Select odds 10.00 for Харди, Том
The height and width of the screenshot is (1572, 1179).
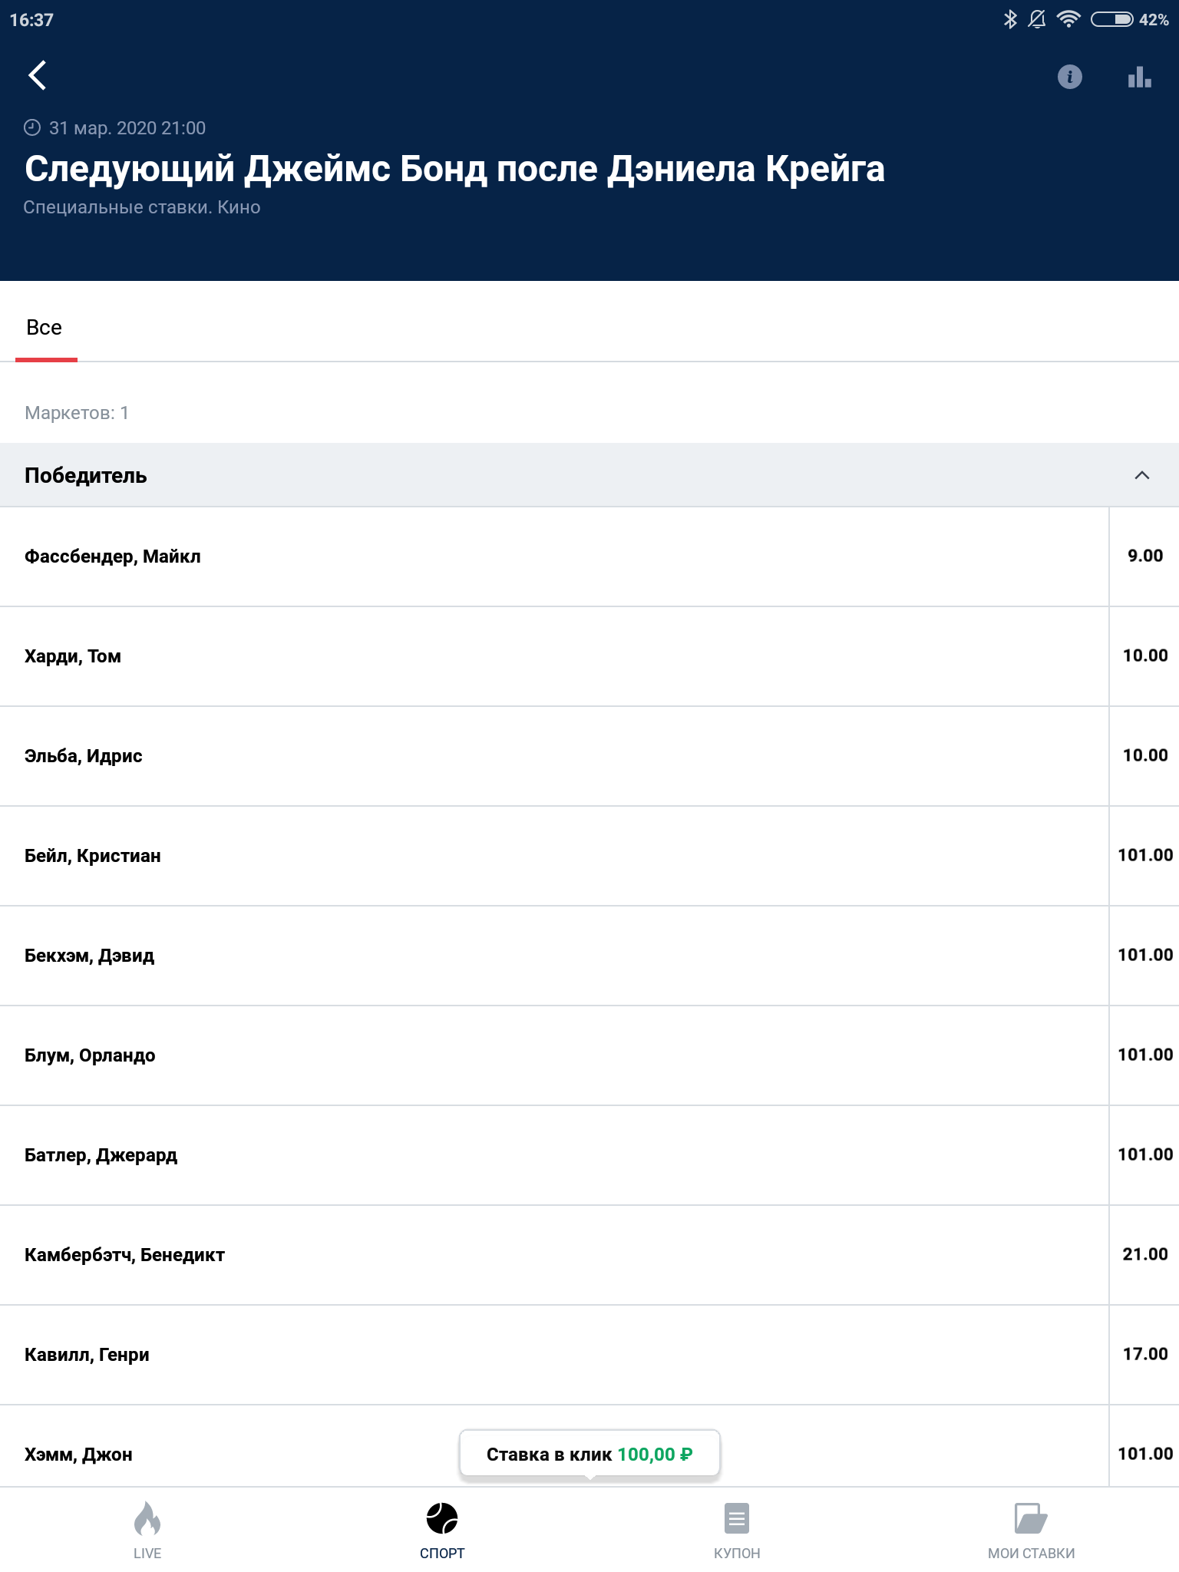pos(1144,656)
